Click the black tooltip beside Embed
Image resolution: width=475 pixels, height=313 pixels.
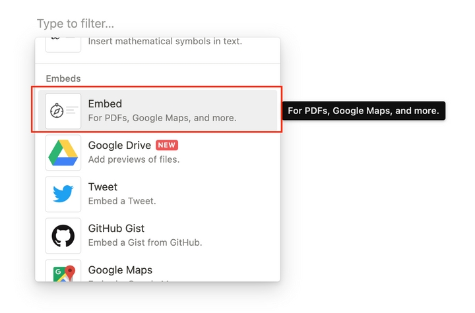click(x=364, y=111)
